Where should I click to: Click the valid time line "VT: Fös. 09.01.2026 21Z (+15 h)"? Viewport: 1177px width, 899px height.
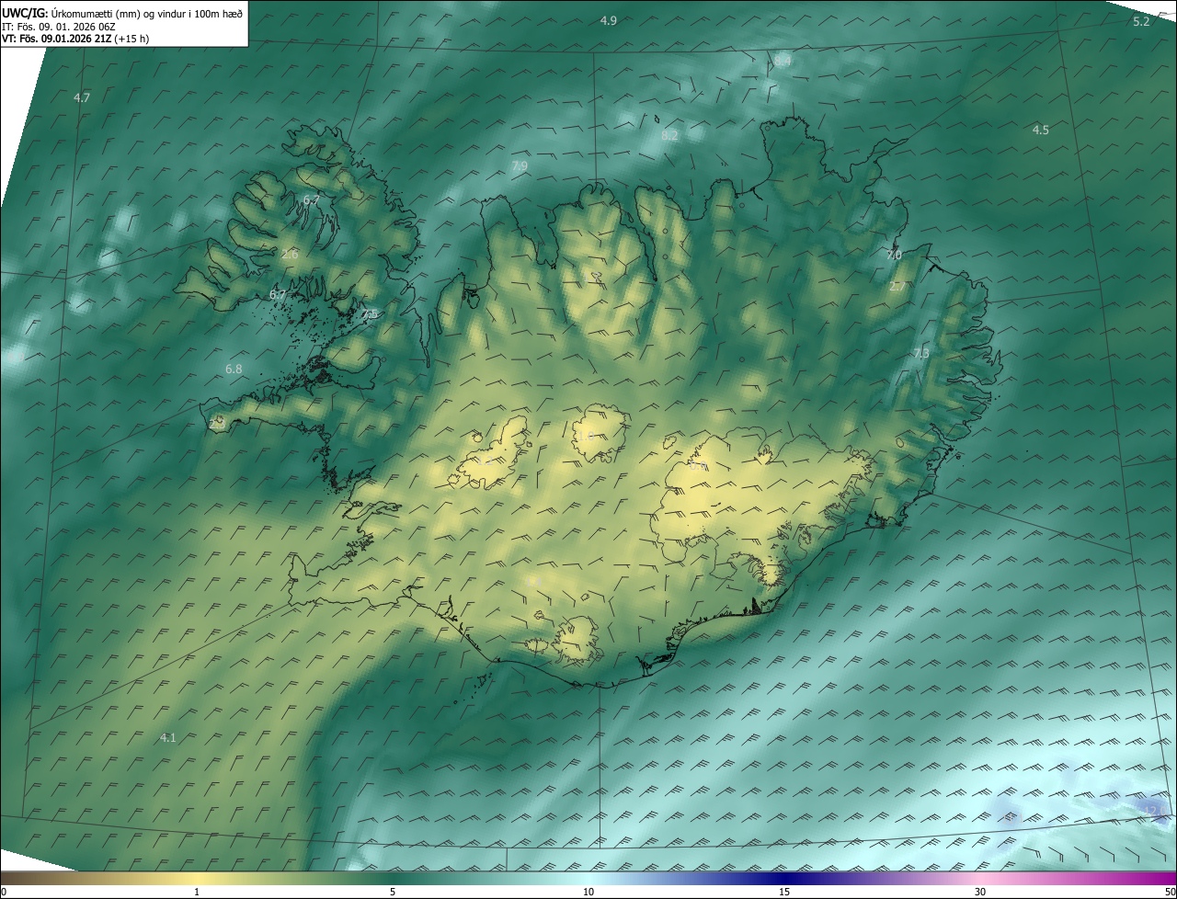click(75, 39)
